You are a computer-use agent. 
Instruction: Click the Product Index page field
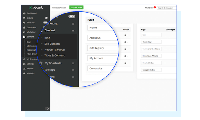tap(151, 63)
